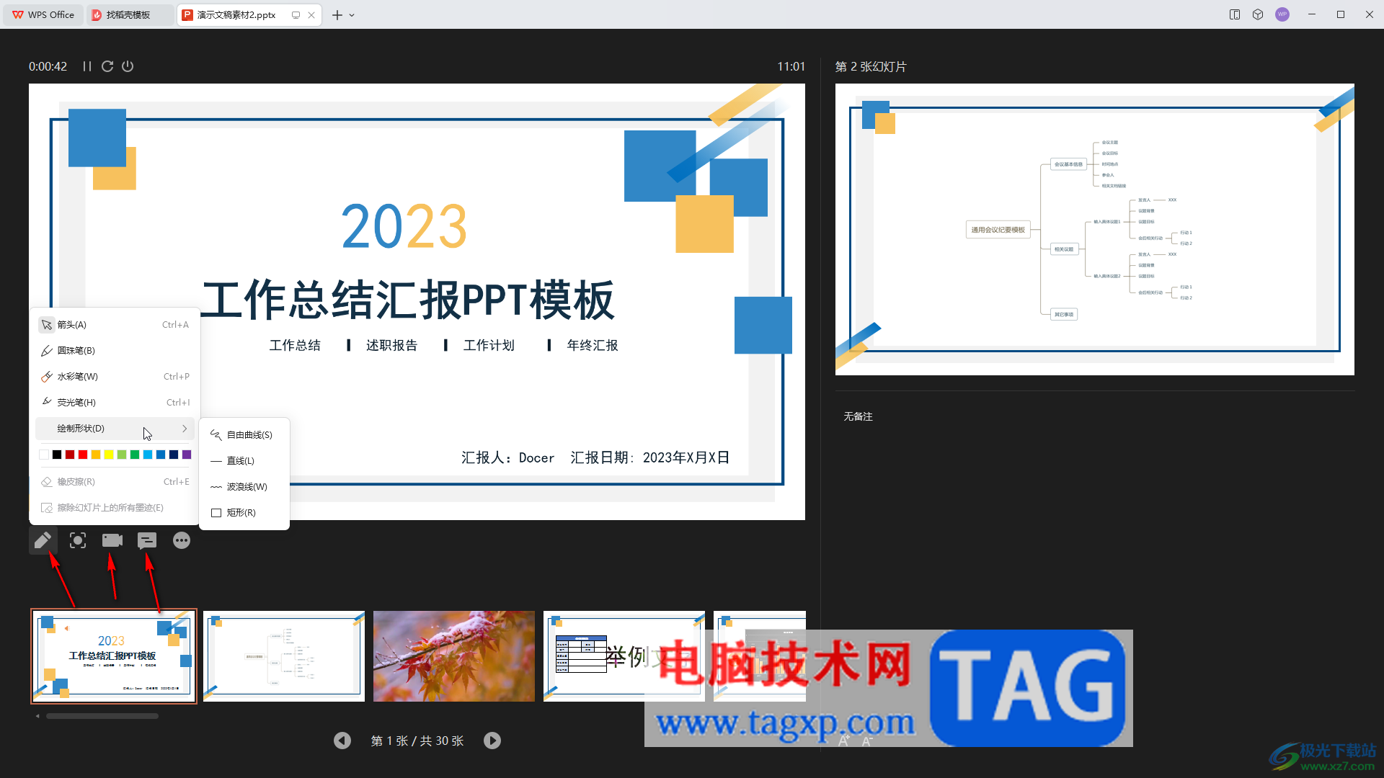
Task: Go to next slide arrow button
Action: [492, 741]
